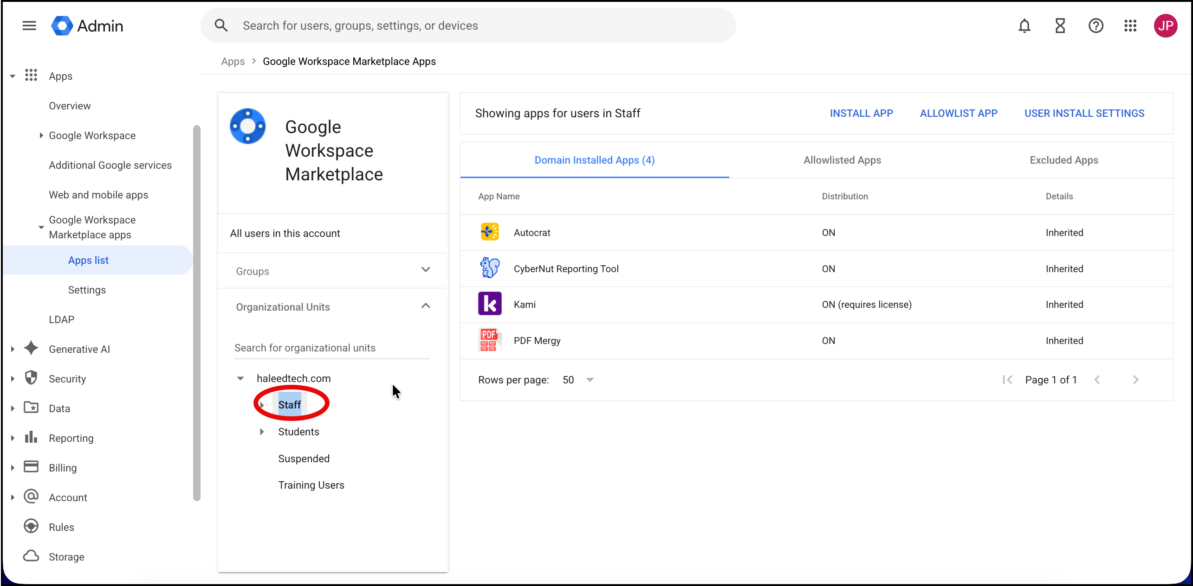Click the Apps grid icon in sidebar

(31, 75)
